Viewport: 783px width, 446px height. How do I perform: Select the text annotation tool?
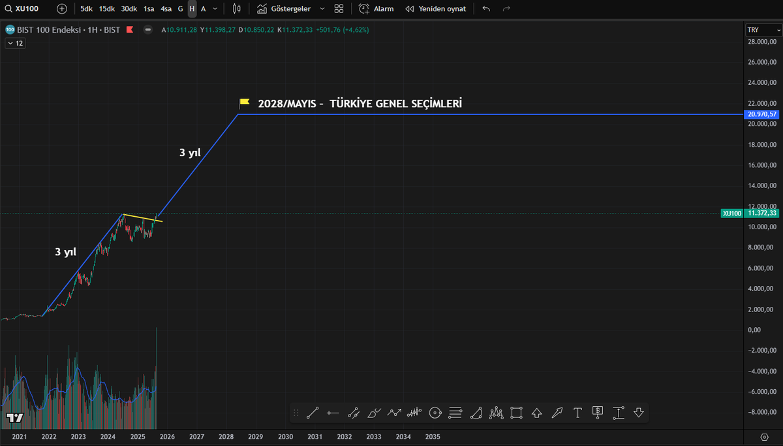[577, 413]
